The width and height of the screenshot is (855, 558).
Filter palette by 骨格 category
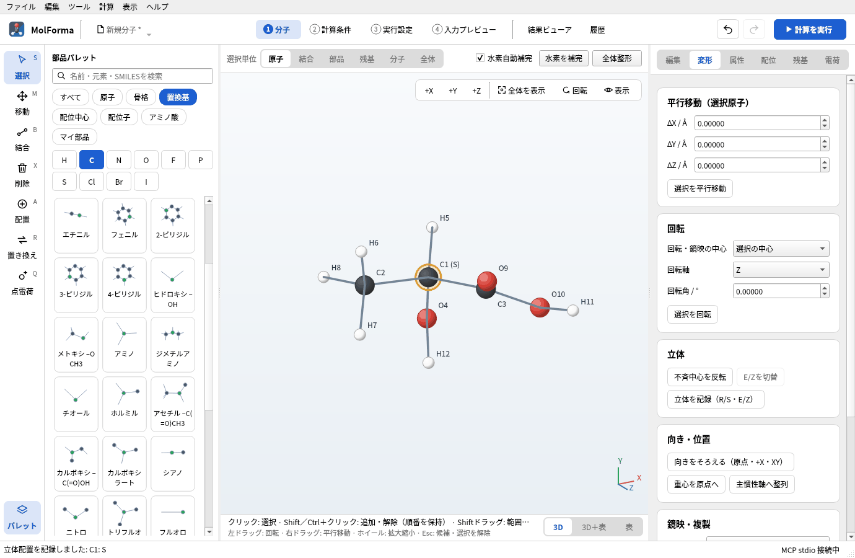[141, 97]
